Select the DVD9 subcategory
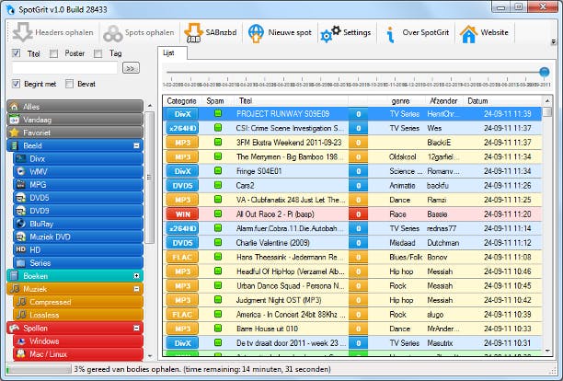 78,211
